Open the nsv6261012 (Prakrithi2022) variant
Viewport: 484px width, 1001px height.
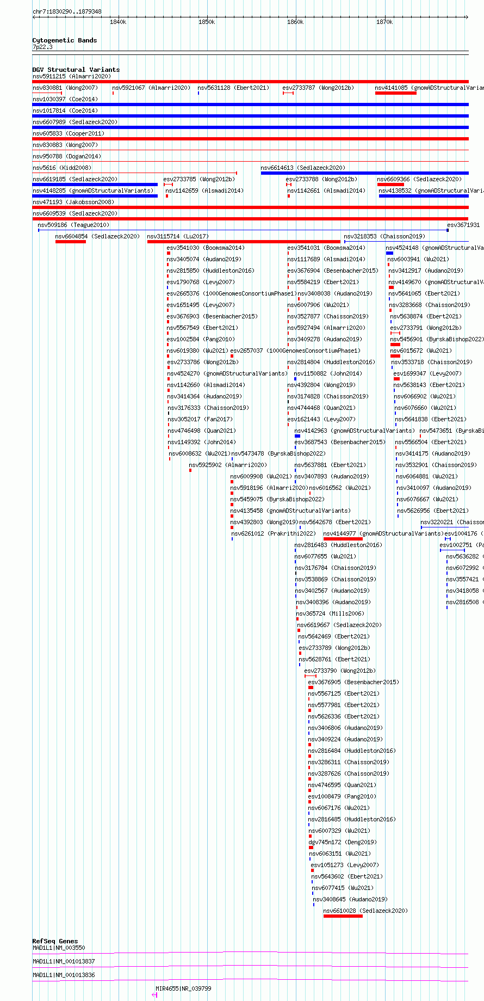coord(274,533)
